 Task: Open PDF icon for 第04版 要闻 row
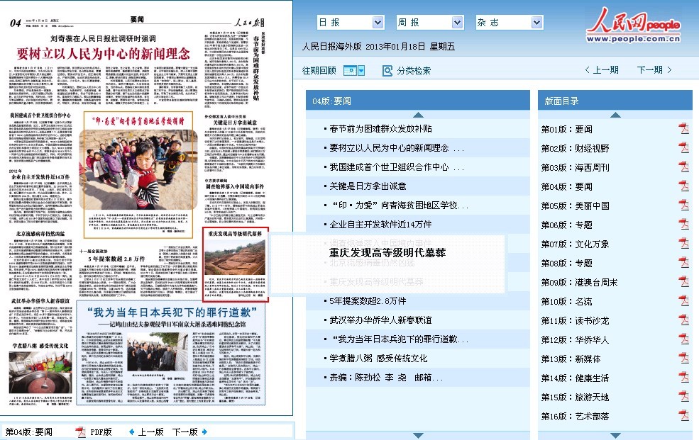pyautogui.click(x=683, y=186)
